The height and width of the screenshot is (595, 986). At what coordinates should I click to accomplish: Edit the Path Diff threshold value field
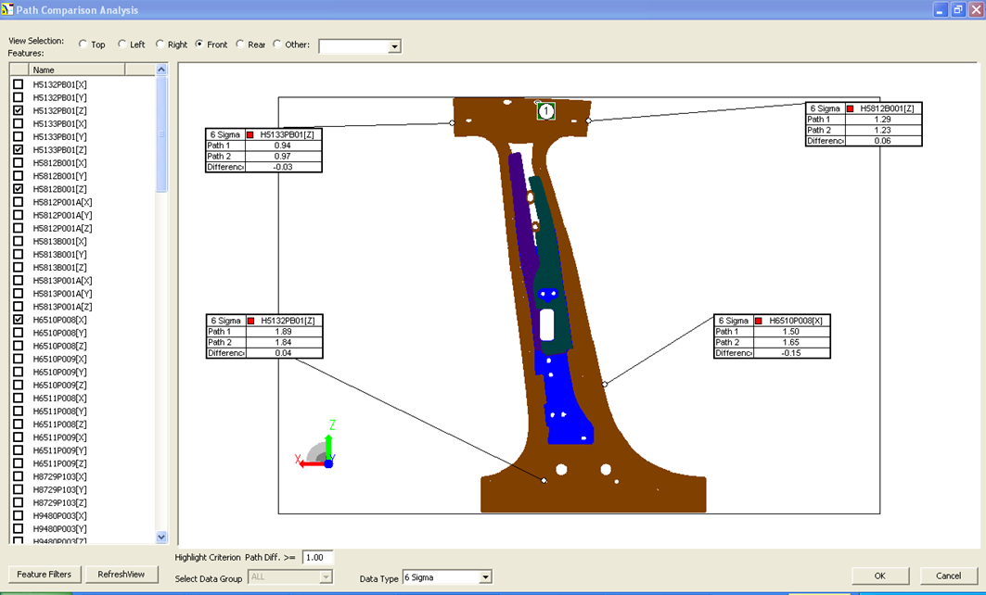tap(316, 557)
